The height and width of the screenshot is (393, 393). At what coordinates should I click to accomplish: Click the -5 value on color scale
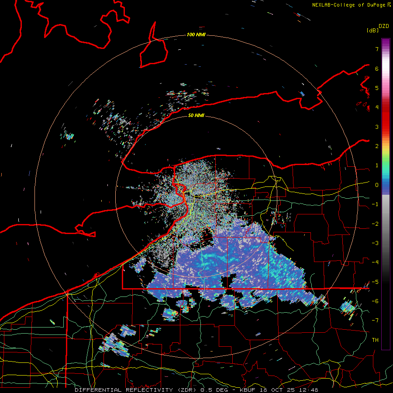pos(375,282)
